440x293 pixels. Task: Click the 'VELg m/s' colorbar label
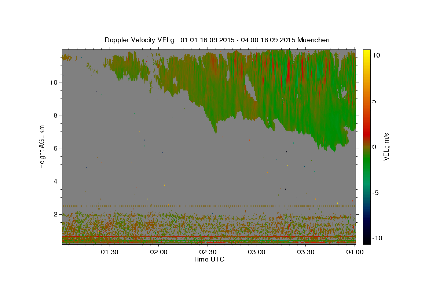click(x=386, y=146)
